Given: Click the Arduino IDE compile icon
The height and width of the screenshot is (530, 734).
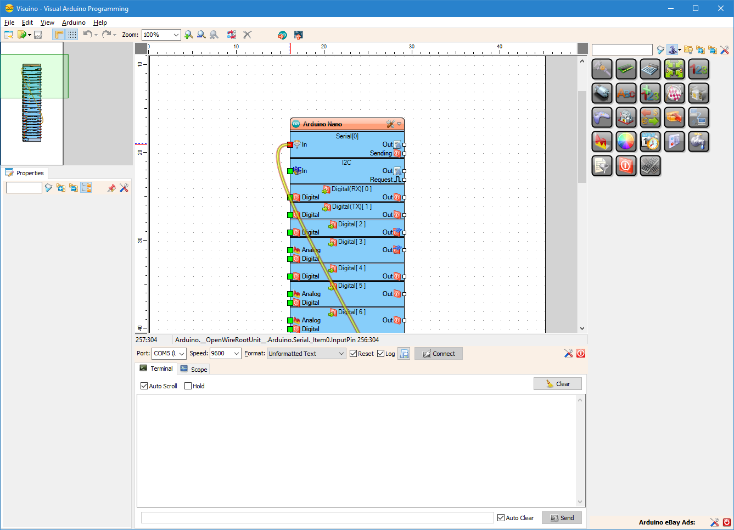Looking at the screenshot, I should [x=283, y=35].
